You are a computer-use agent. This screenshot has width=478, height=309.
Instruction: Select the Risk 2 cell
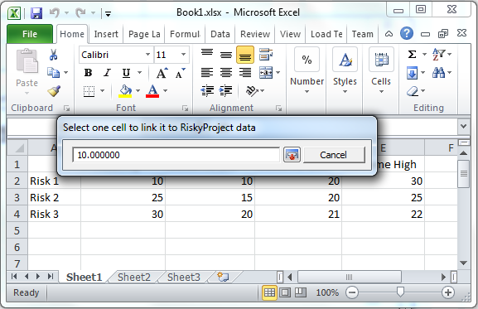pos(55,197)
